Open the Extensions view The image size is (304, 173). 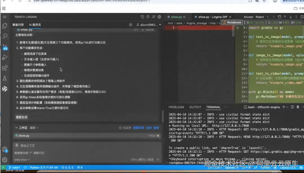coord(5,68)
